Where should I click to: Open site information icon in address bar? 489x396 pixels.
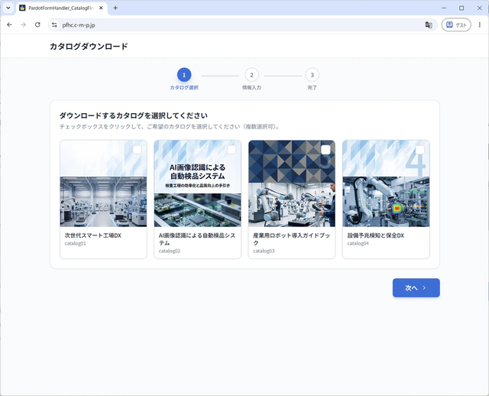tap(54, 25)
